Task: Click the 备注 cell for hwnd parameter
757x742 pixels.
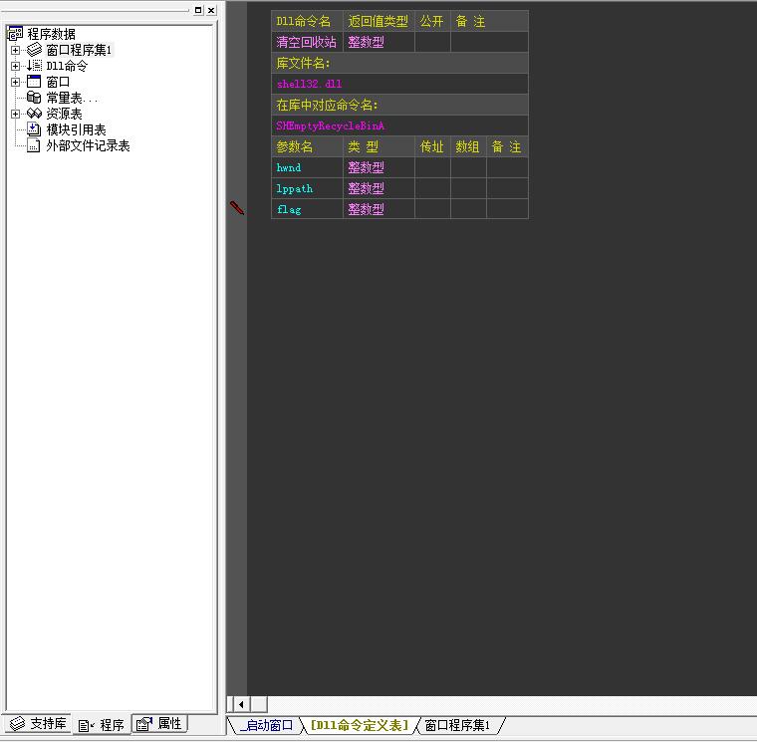Action: pyautogui.click(x=507, y=168)
